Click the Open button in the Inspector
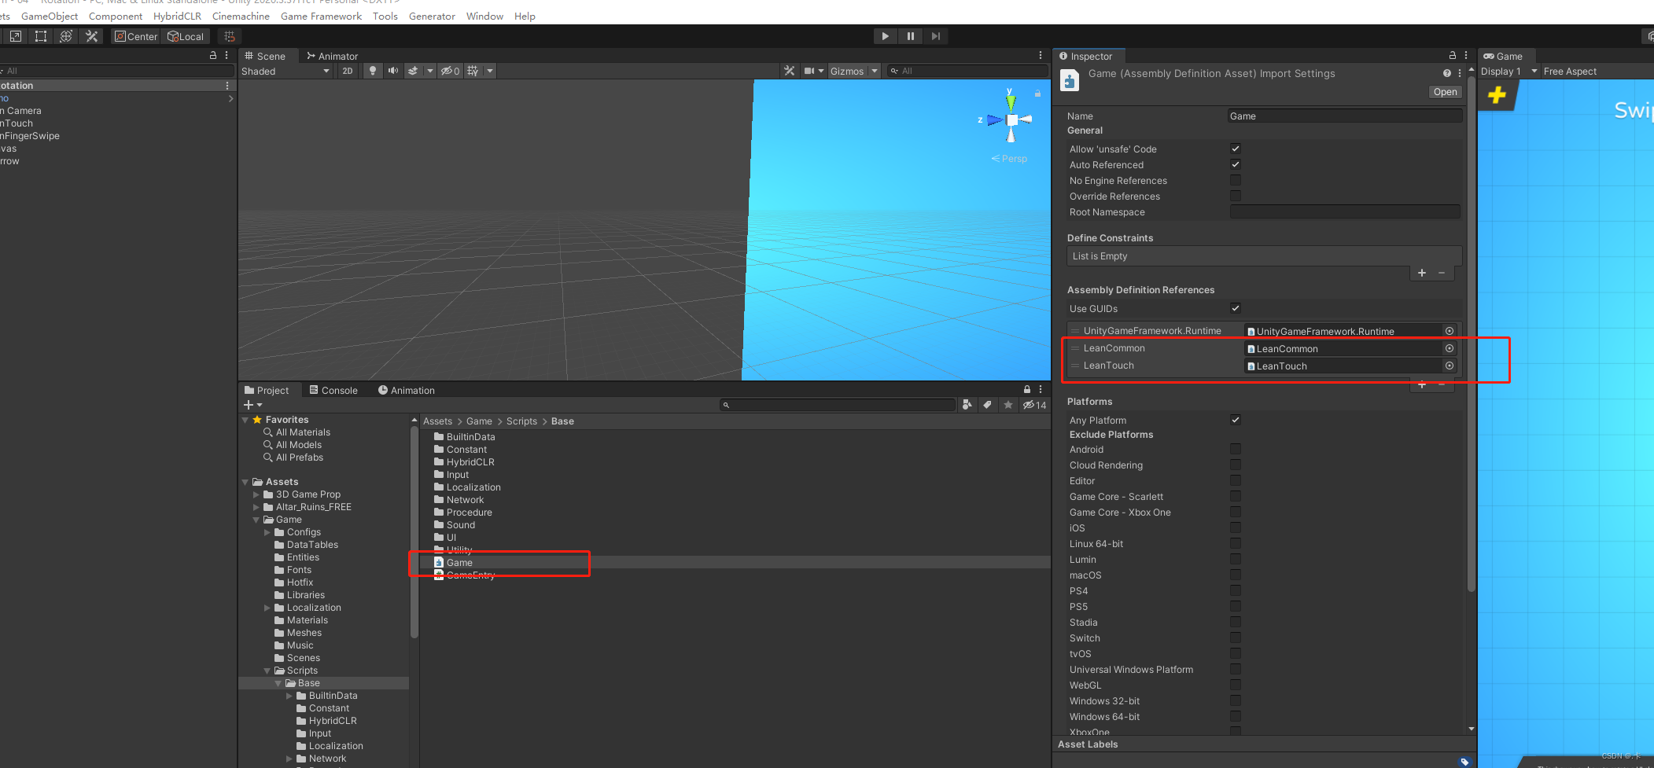 (1445, 92)
